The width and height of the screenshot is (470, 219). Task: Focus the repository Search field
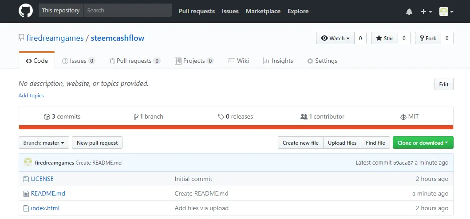click(128, 11)
